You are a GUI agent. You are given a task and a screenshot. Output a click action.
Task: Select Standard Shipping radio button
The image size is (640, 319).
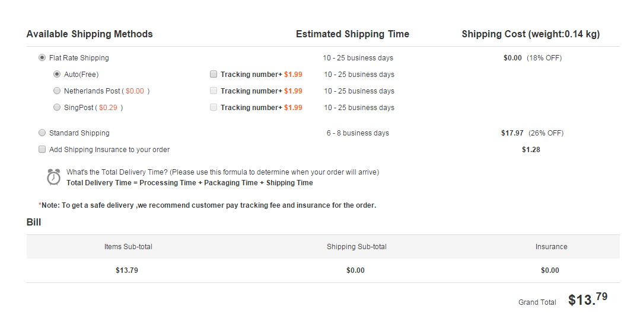pos(42,133)
